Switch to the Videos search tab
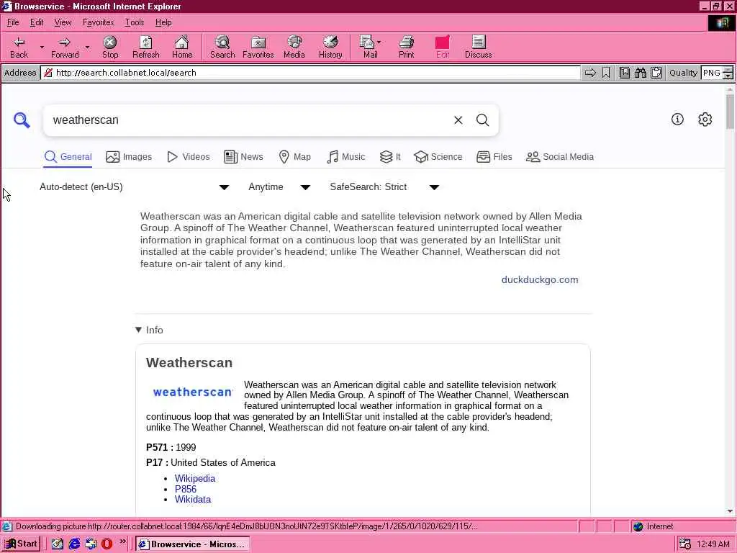The image size is (737, 553). tap(188, 157)
